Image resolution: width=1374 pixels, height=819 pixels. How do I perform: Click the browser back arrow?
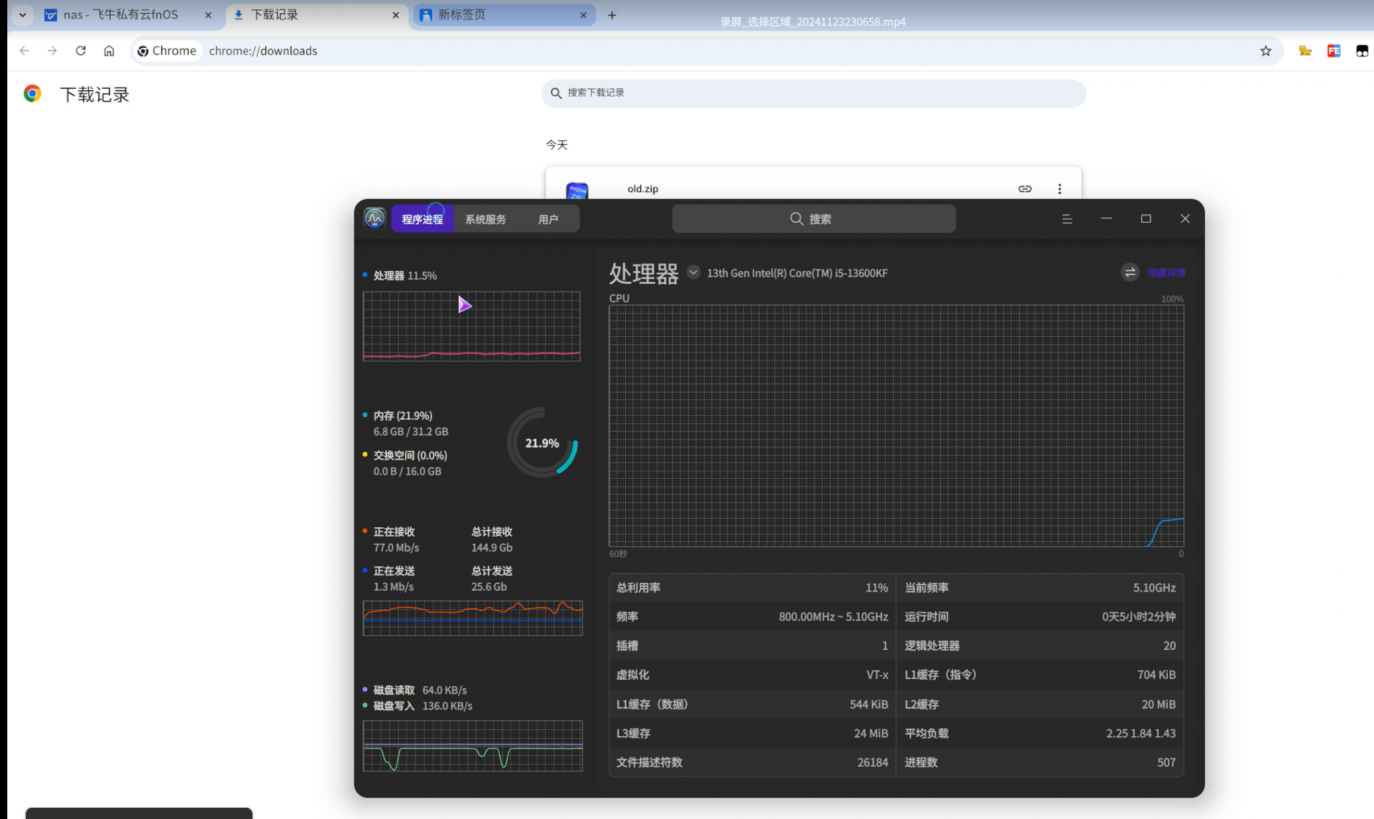pos(25,51)
